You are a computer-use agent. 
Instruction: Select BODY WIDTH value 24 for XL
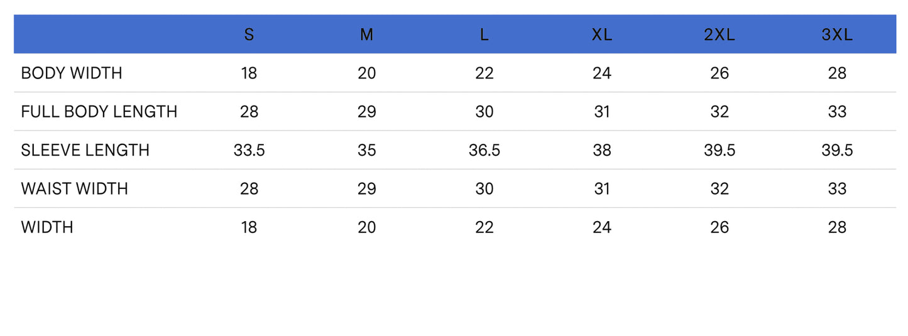601,73
